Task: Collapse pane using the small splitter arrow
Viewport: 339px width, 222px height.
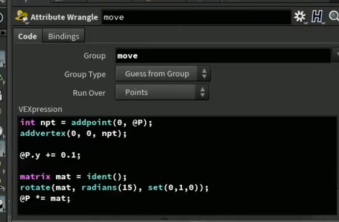Action: coord(9,201)
